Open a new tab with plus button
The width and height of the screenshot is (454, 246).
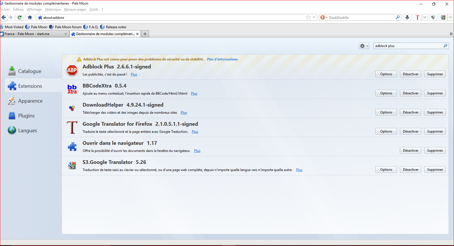pos(145,34)
